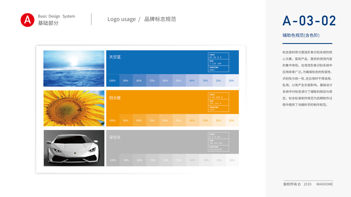The height and width of the screenshot is (197, 351).
Task: Click the 深空灰 color name label
Action: (115, 137)
